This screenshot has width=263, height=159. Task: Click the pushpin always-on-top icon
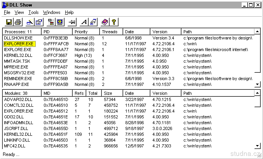[x=72, y=22]
